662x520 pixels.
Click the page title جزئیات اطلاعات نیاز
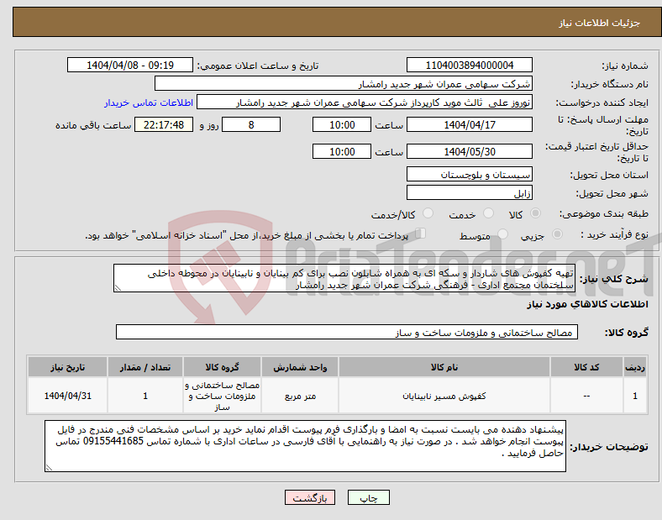(x=600, y=23)
